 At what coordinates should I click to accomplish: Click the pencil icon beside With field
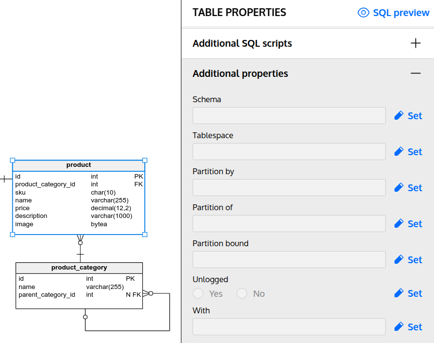tap(399, 327)
